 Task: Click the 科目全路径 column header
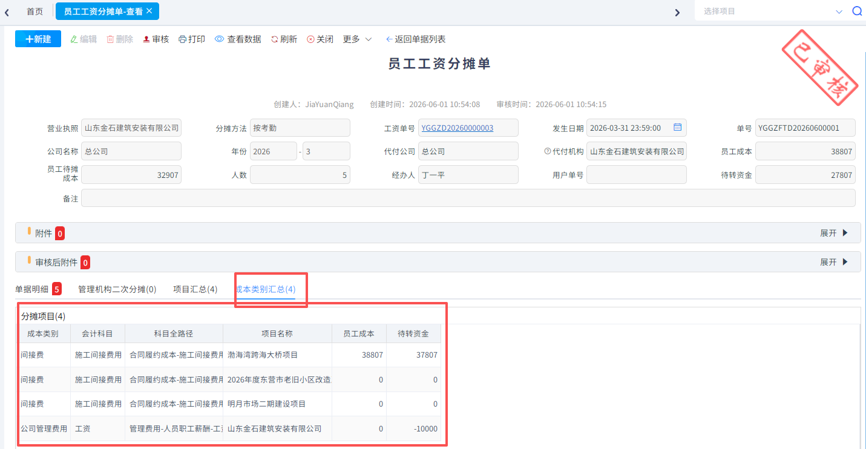tap(174, 334)
